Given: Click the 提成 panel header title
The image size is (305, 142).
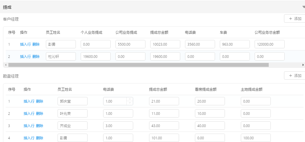Looking at the screenshot, I should (7, 7).
